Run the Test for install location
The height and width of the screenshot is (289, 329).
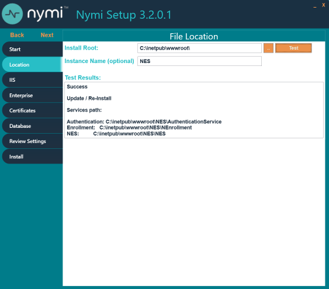[293, 48]
